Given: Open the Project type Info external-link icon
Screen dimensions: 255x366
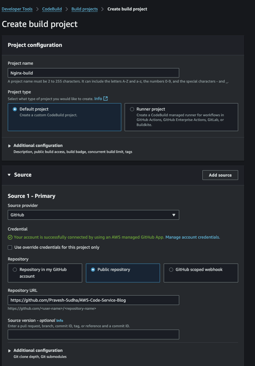Looking at the screenshot, I should (105, 98).
